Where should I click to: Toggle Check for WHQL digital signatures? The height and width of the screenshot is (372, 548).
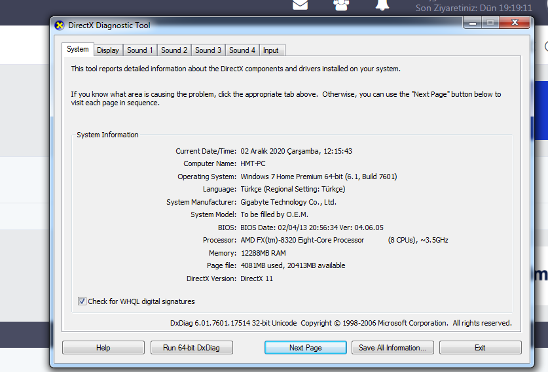coord(82,301)
